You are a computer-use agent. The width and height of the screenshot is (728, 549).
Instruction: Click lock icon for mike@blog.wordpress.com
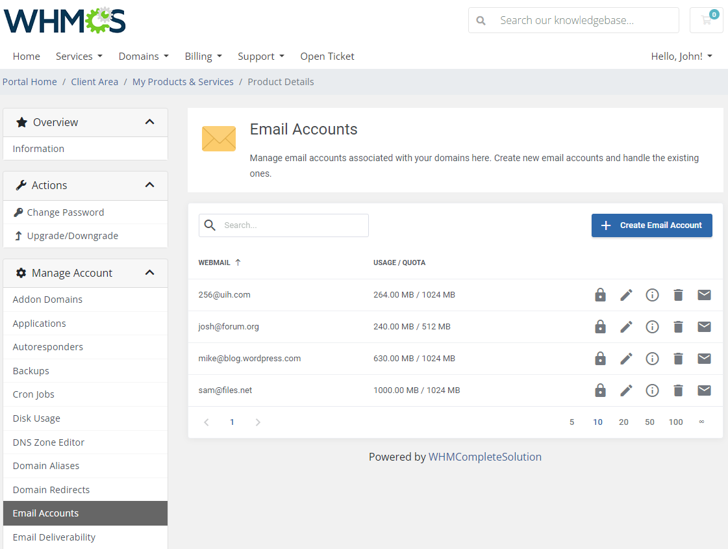600,359
